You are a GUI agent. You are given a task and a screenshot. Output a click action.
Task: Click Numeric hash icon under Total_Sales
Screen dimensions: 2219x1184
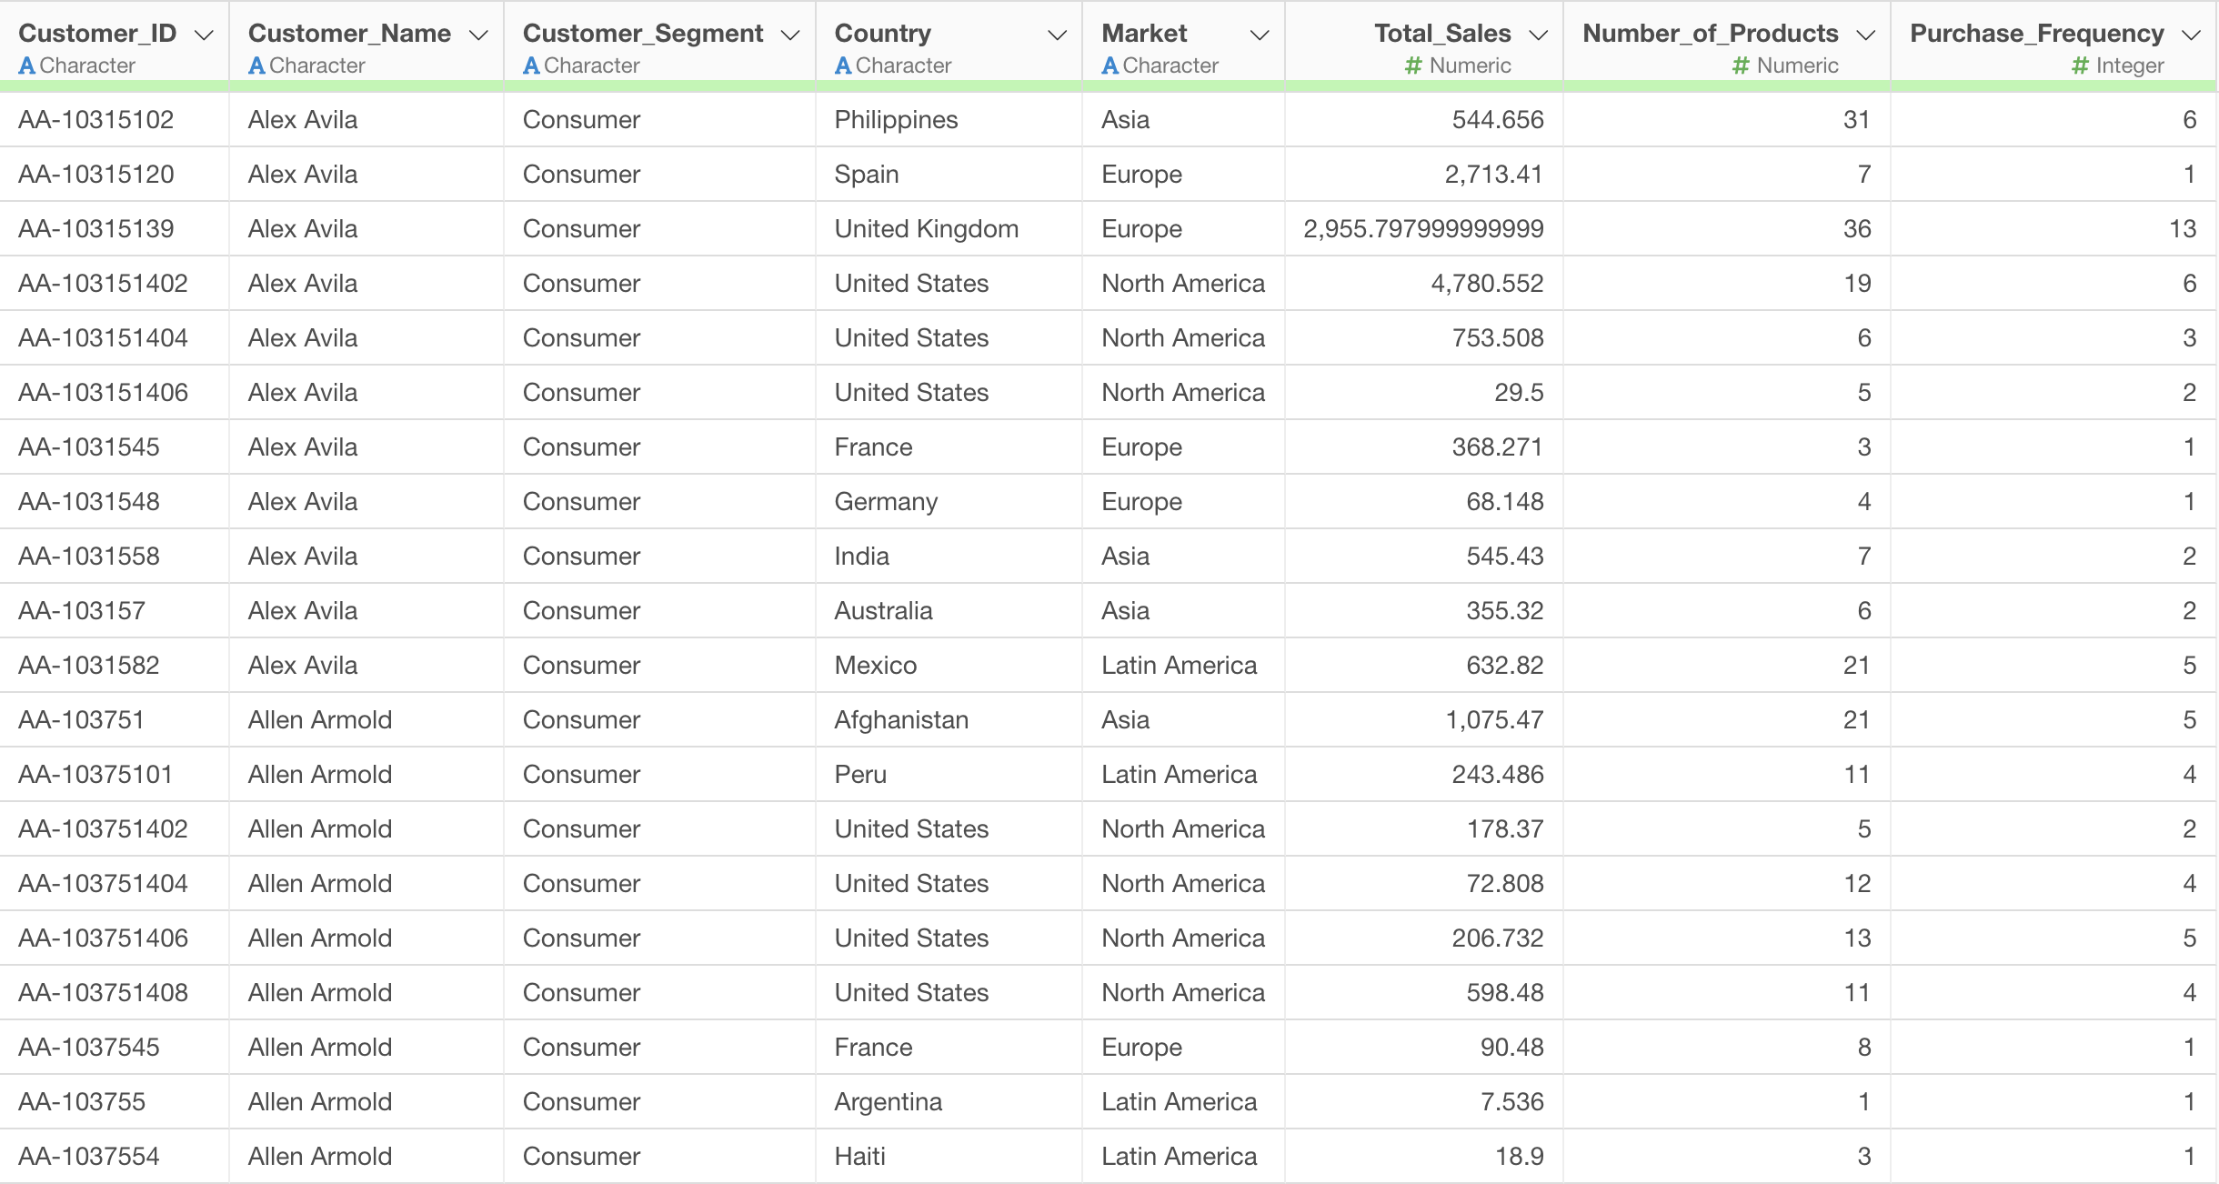[1413, 65]
